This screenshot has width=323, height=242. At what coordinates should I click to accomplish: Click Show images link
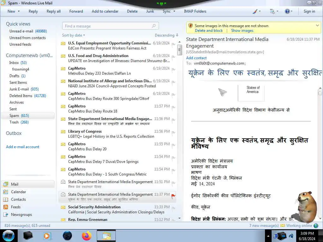pos(242,31)
